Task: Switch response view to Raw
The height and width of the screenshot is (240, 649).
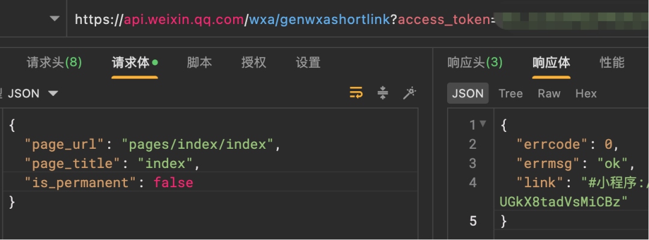Action: 549,94
